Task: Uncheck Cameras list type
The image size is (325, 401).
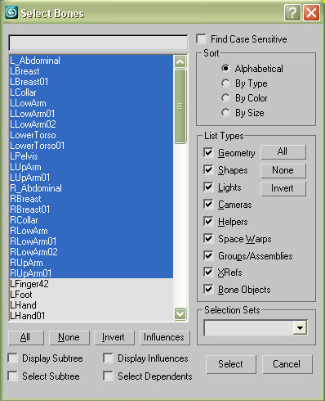Action: tap(208, 205)
